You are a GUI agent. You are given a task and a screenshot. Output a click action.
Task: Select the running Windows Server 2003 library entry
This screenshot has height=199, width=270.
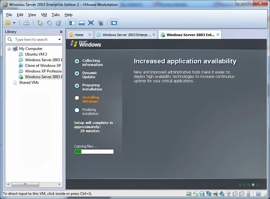44,77
